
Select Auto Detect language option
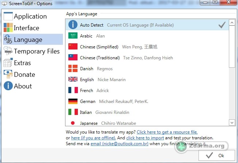[147, 25]
